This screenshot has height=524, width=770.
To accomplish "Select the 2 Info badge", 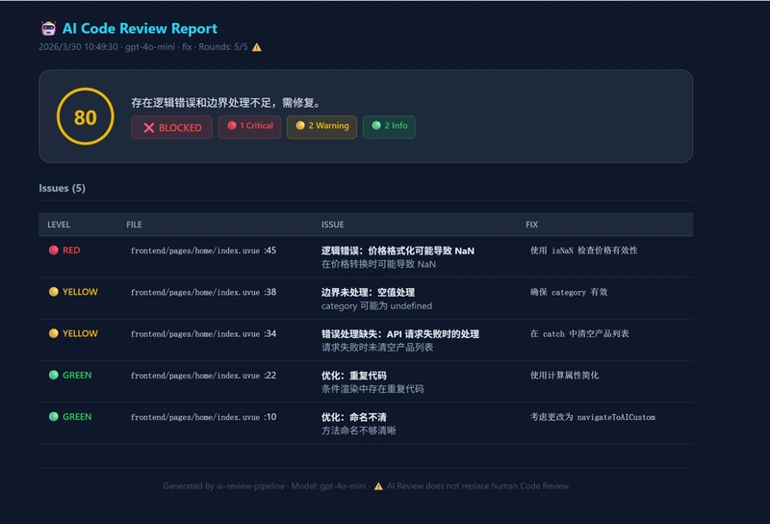I will [389, 126].
